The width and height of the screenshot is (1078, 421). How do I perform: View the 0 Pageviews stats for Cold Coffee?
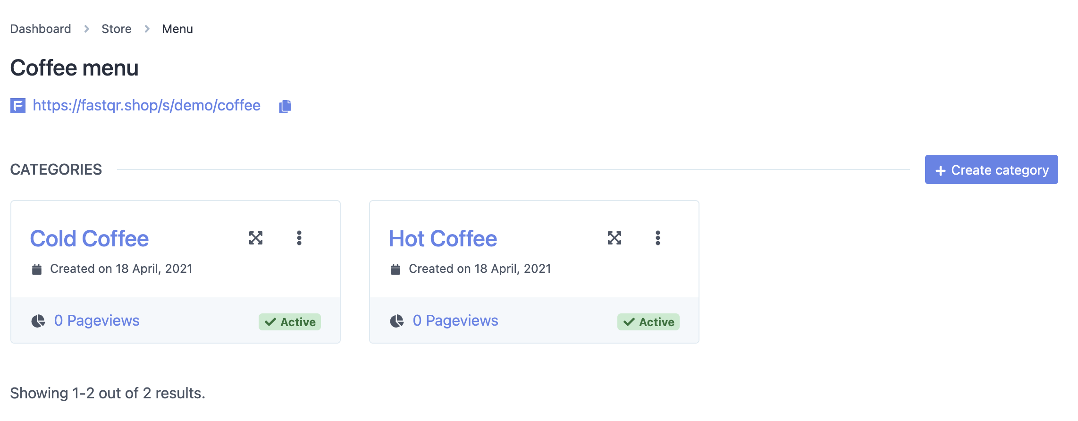coord(97,320)
